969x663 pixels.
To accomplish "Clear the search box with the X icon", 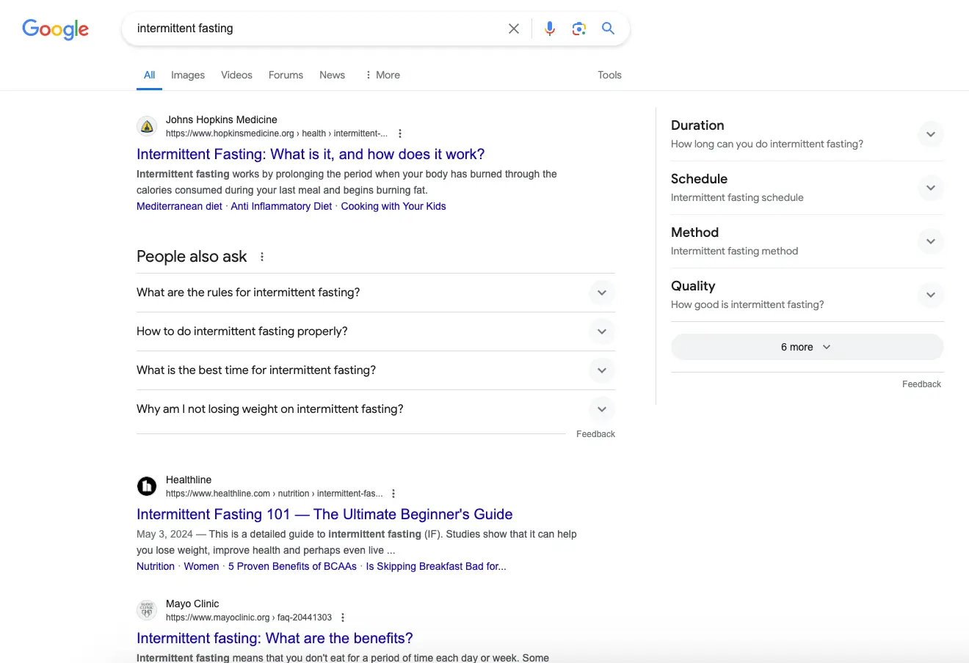I will 514,29.
